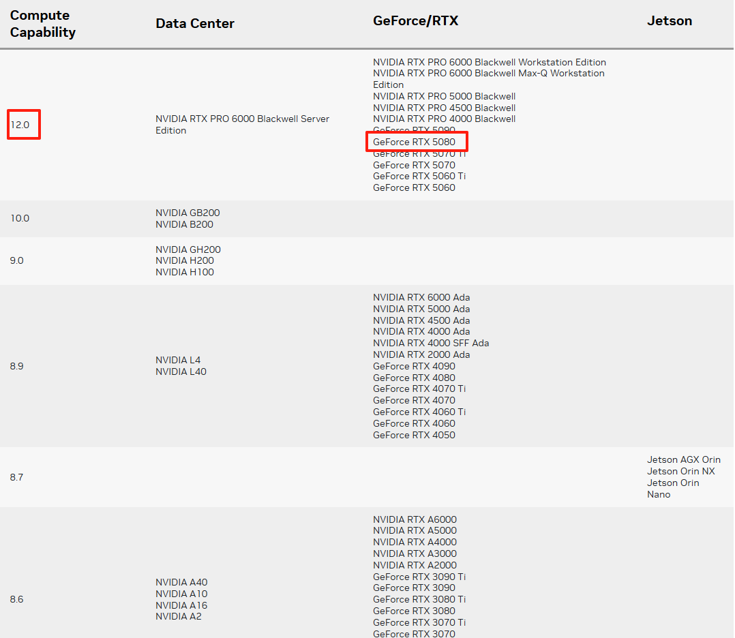
Task: Click the GeForce RTX 3080 entry
Action: (x=414, y=611)
